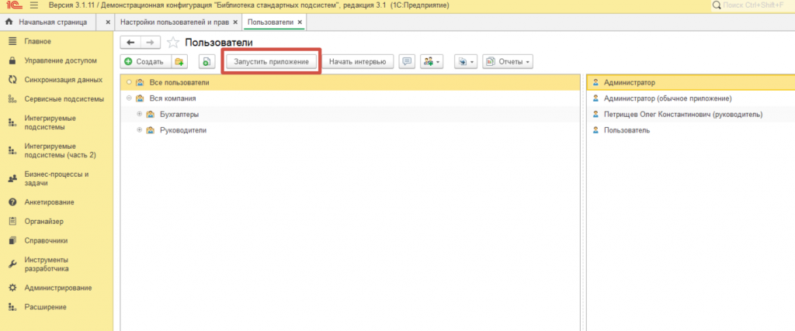Image resolution: width=795 pixels, height=331 pixels.
Task: Select Руководители group row
Action: 350,130
